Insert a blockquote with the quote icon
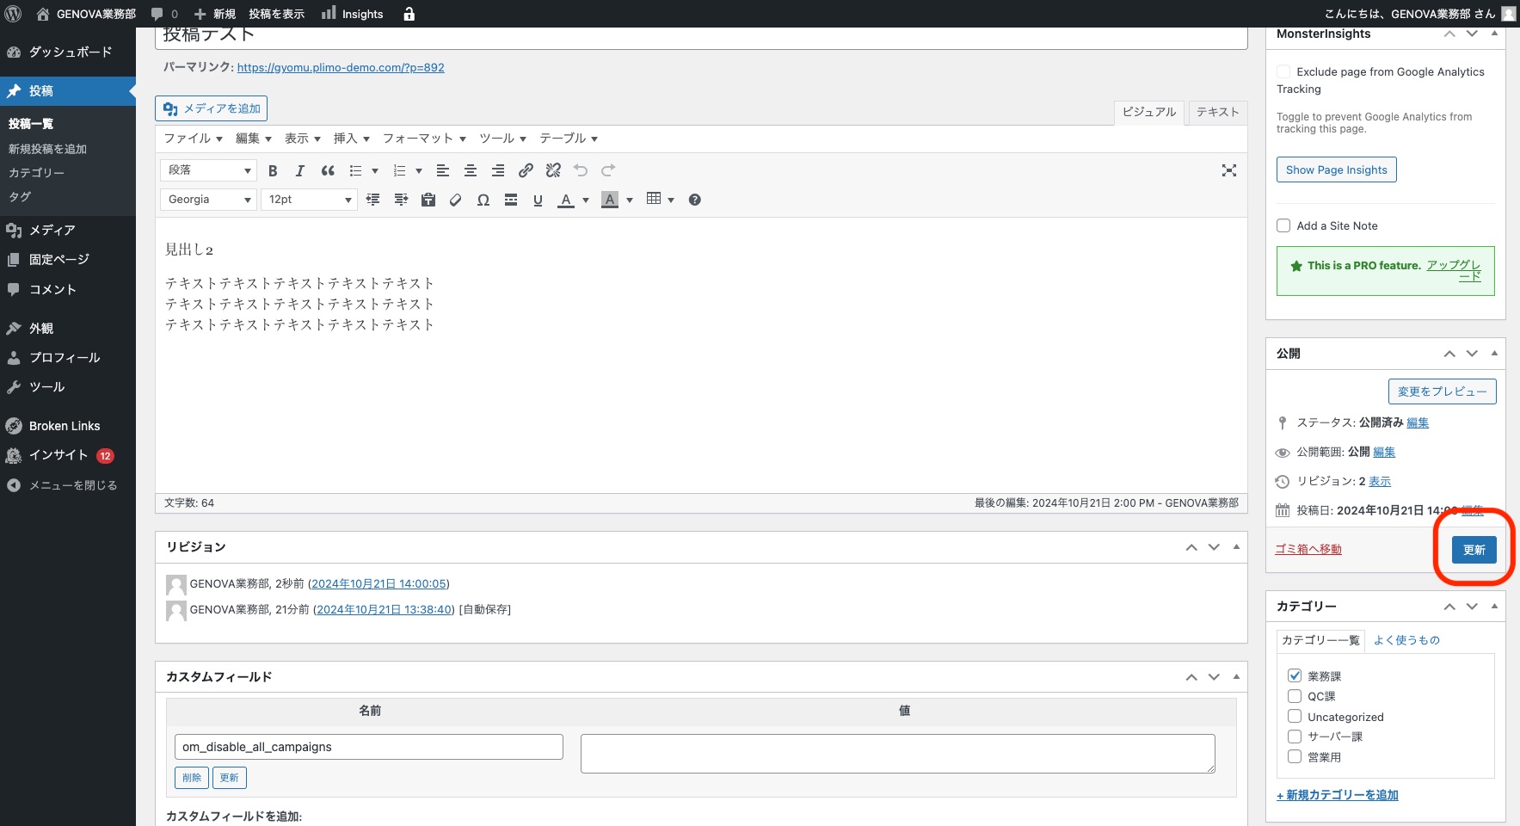The image size is (1520, 826). click(x=328, y=170)
